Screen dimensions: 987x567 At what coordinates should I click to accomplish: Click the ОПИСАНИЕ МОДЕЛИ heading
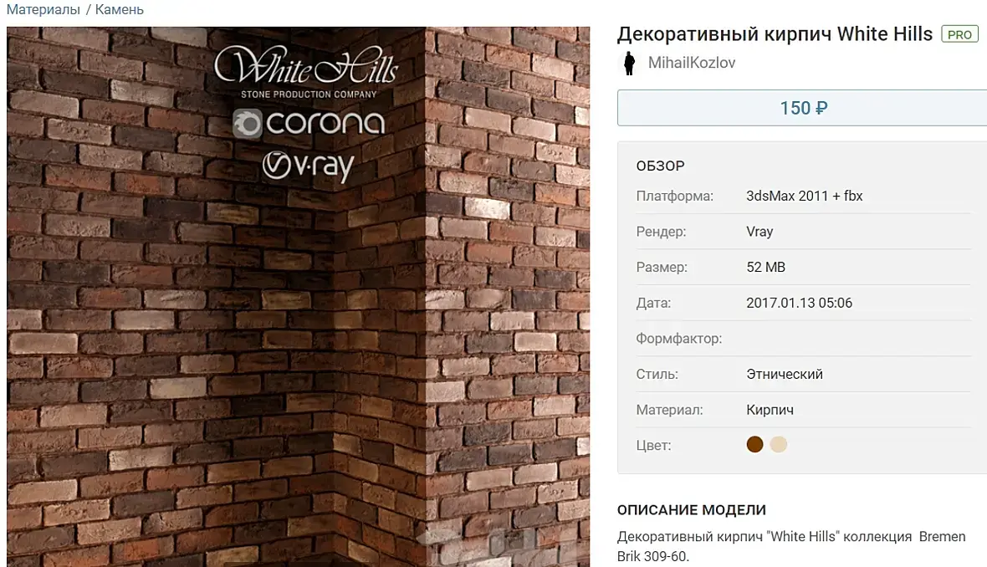691,510
